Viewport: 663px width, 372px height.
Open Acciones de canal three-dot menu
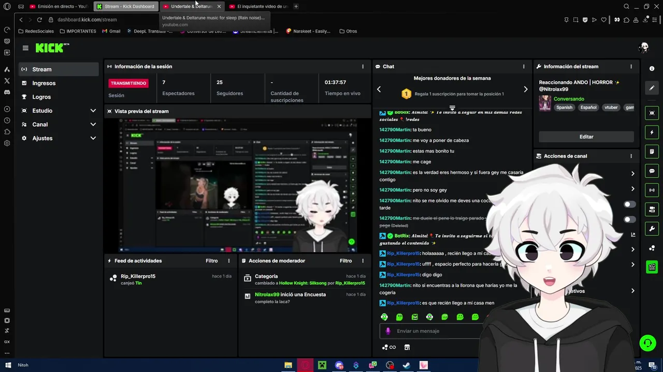(x=631, y=156)
